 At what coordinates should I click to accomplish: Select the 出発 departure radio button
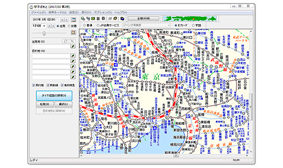(x=58, y=26)
